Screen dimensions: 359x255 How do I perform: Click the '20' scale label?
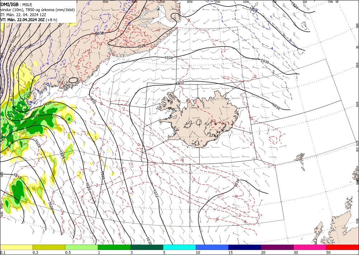[263, 252]
